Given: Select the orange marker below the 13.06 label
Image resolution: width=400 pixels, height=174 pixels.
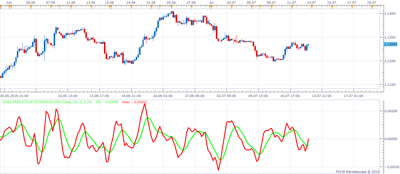Looking at the screenshot, I should click(91, 6).
